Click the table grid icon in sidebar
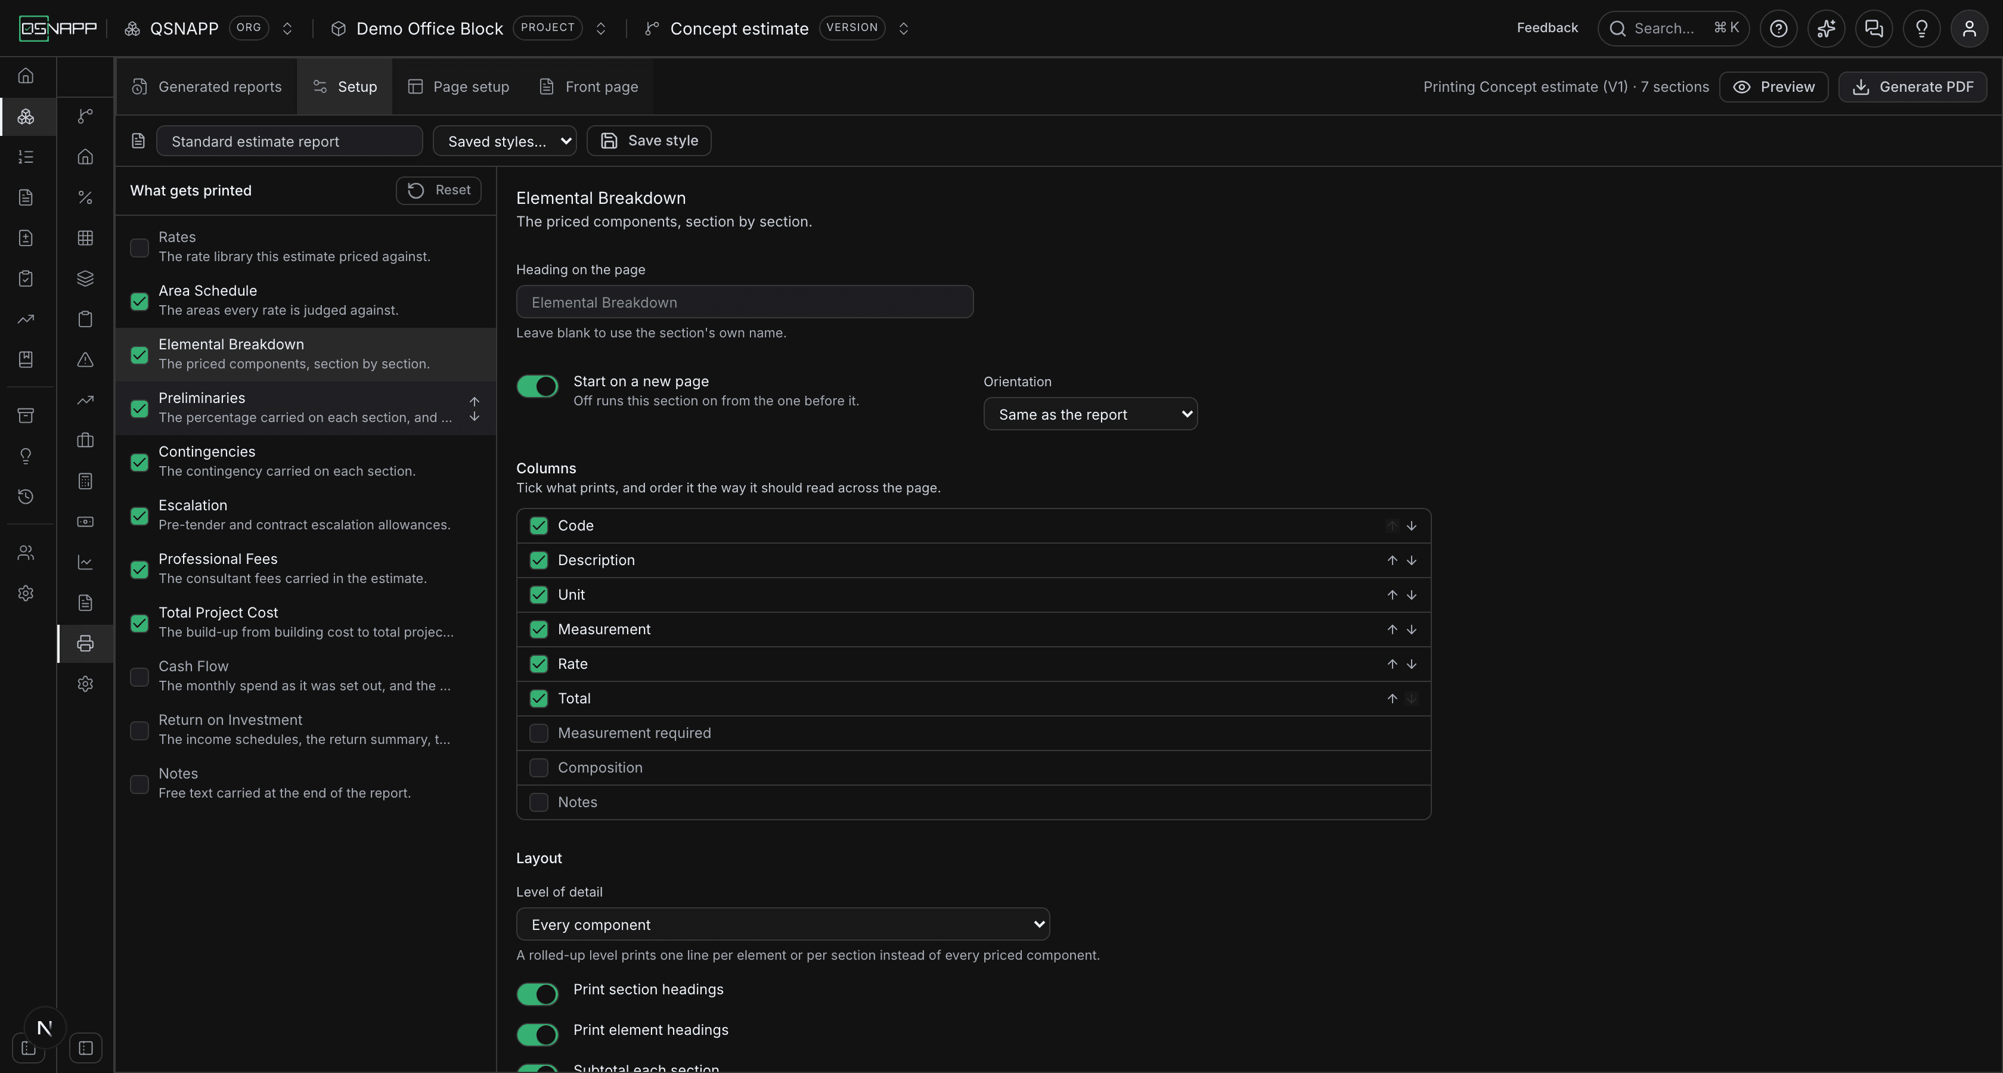The height and width of the screenshot is (1073, 2003). tap(85, 238)
